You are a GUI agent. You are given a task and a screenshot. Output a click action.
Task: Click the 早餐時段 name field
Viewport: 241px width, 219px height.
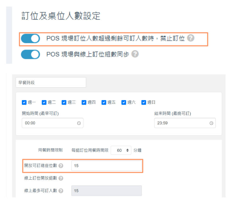click(x=51, y=82)
